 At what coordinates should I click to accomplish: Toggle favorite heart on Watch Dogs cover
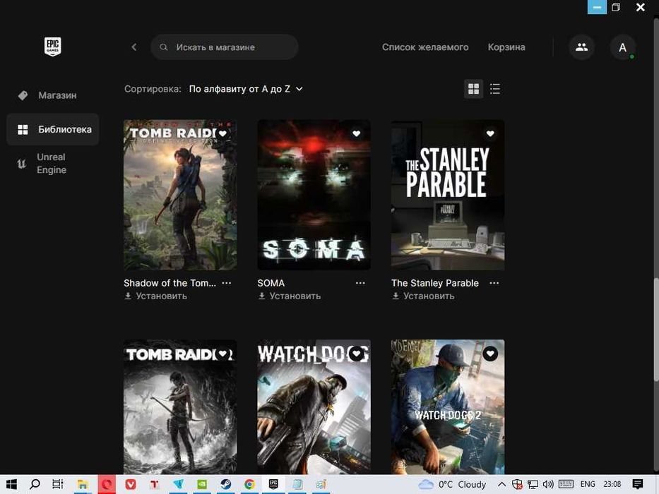(357, 354)
